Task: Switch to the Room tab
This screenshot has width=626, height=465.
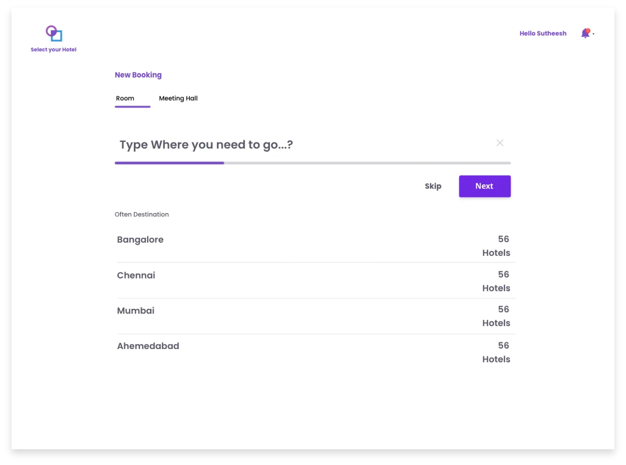Action: pos(125,98)
